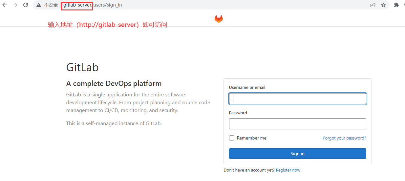Reload the page with the refresh icon
Viewport: 405px width, 181px height.
tap(26, 5)
